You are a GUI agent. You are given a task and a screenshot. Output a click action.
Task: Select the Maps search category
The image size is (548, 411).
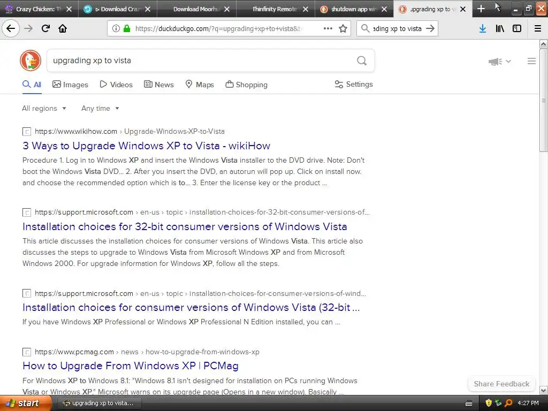coord(200,85)
